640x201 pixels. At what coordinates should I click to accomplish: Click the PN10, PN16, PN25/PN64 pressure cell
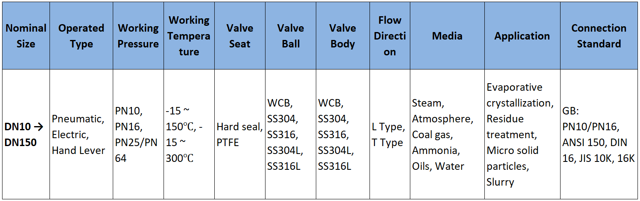click(138, 134)
